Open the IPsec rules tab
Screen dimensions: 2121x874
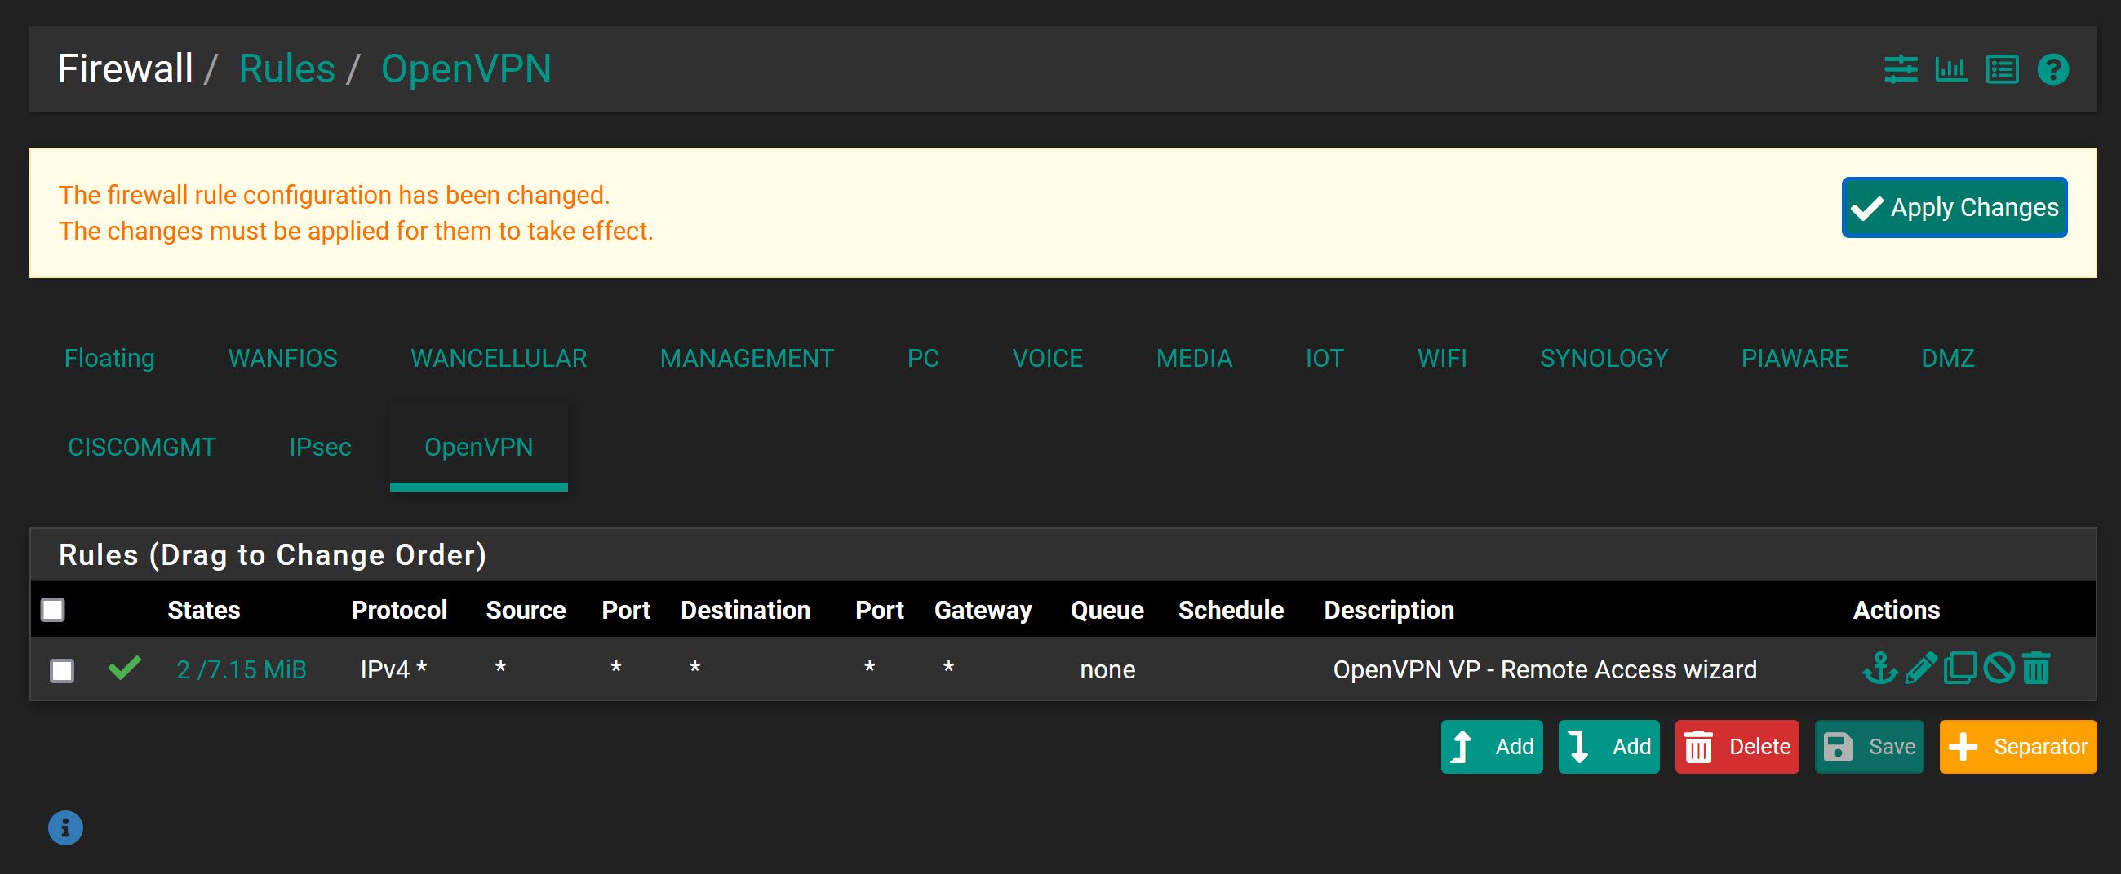[319, 448]
